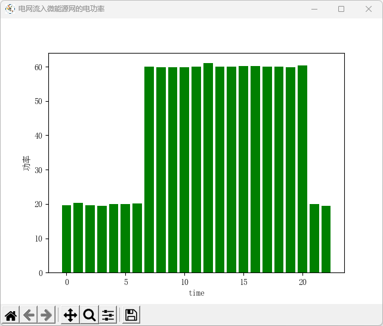The image size is (383, 326).
Task: Select the first green bar at time 0
Action: point(66,239)
